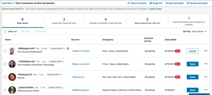Click the 5/19/2023 date cell

[x=170, y=90]
